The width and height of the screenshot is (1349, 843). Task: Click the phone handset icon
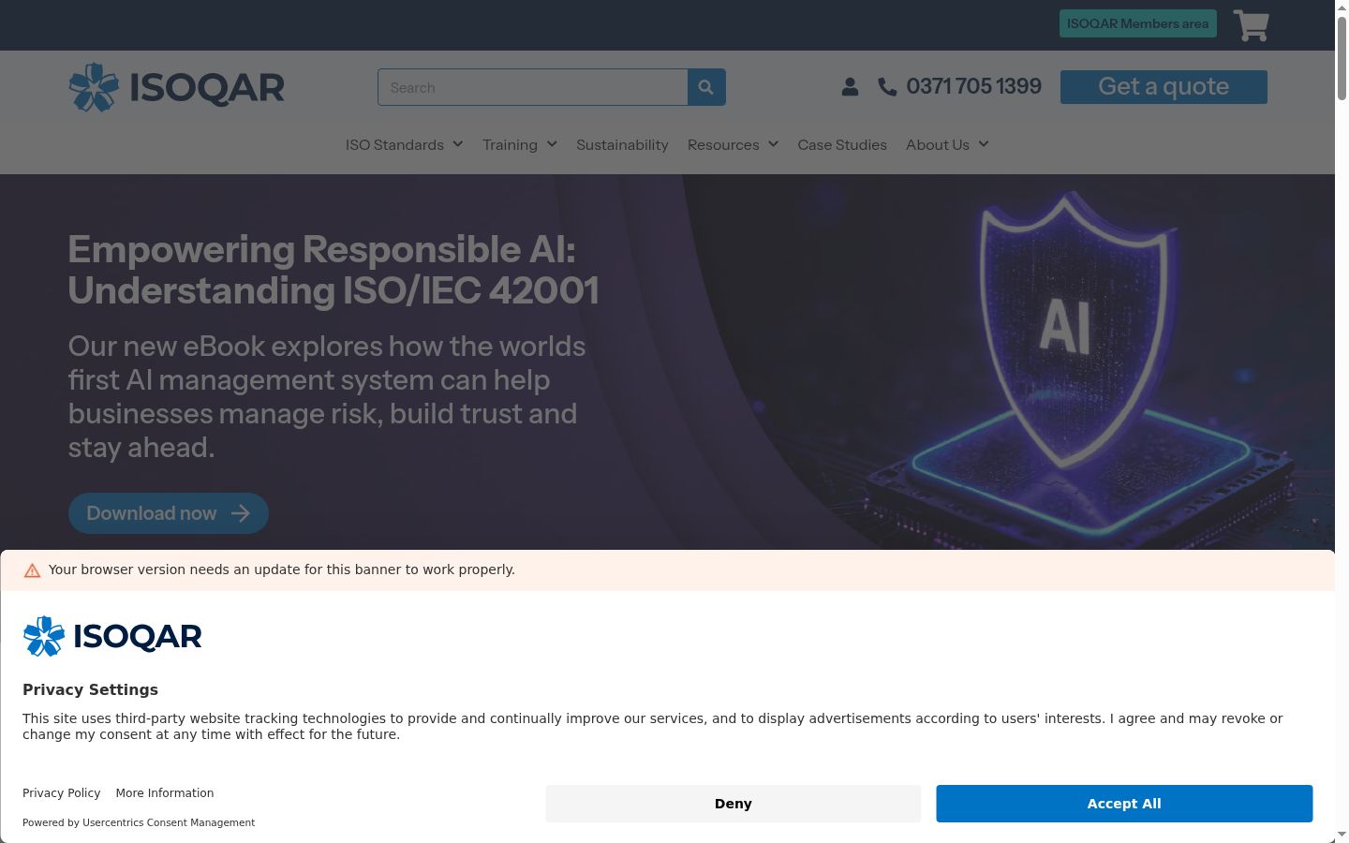pos(887,87)
